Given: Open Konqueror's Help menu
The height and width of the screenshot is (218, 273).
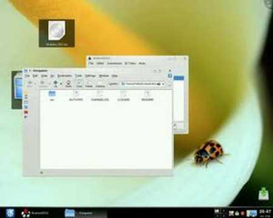Looking at the screenshot, I should click(x=115, y=76).
